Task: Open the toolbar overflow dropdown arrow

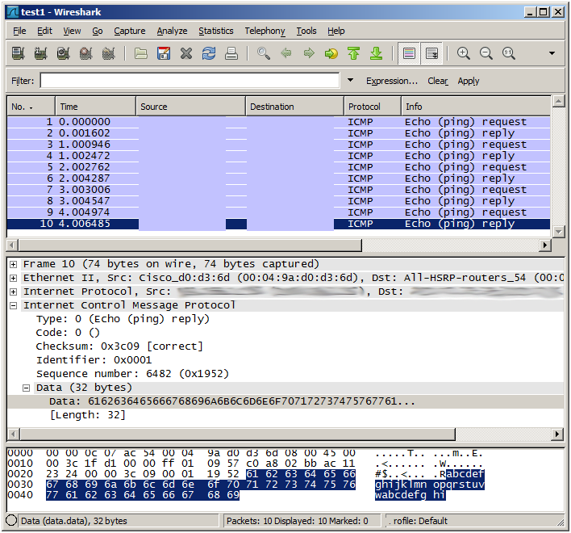Action: [x=552, y=53]
